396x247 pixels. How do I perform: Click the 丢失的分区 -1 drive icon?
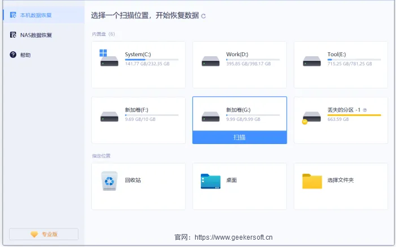[312, 116]
